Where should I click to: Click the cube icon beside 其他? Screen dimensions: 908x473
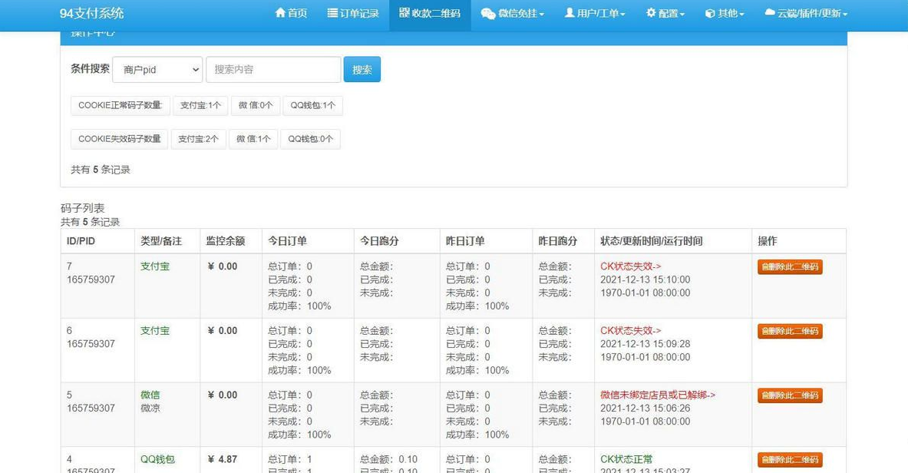710,13
